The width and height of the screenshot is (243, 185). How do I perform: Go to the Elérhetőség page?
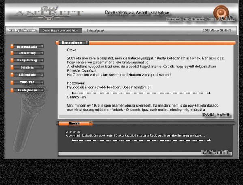pos(27,75)
